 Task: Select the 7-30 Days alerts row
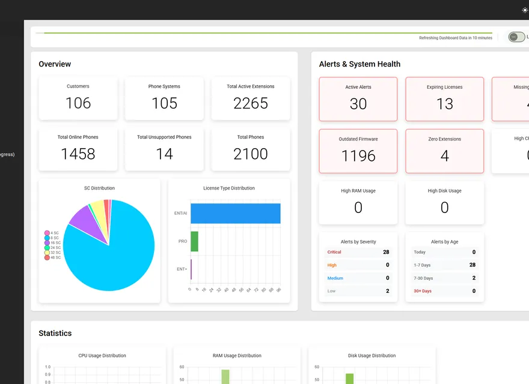pyautogui.click(x=445, y=278)
